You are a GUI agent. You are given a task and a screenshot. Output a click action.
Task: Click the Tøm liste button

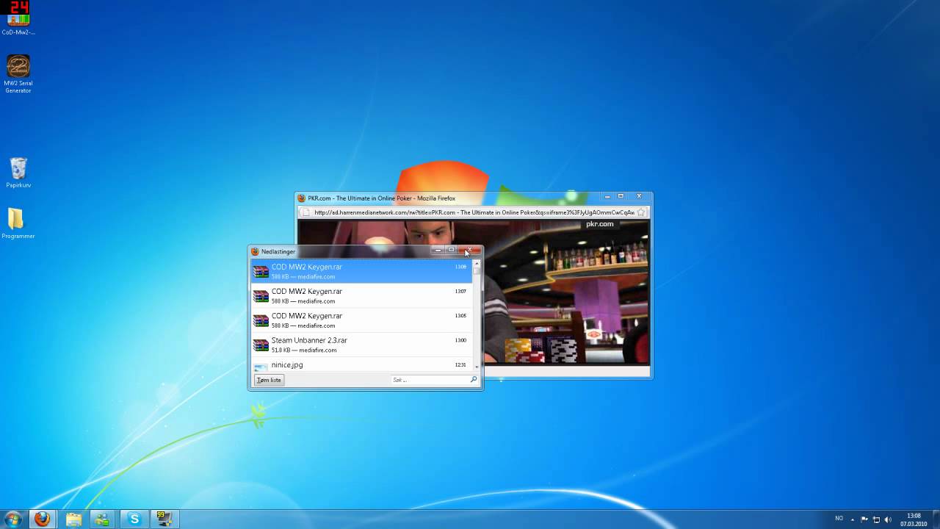pos(269,380)
